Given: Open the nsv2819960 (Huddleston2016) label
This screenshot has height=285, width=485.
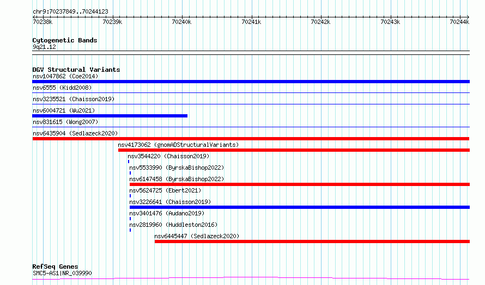Looking at the screenshot, I should tap(173, 225).
